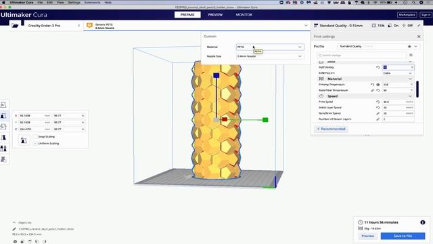The height and width of the screenshot is (244, 433).
Task: Switch to the PREVIEW tab
Action: click(215, 15)
